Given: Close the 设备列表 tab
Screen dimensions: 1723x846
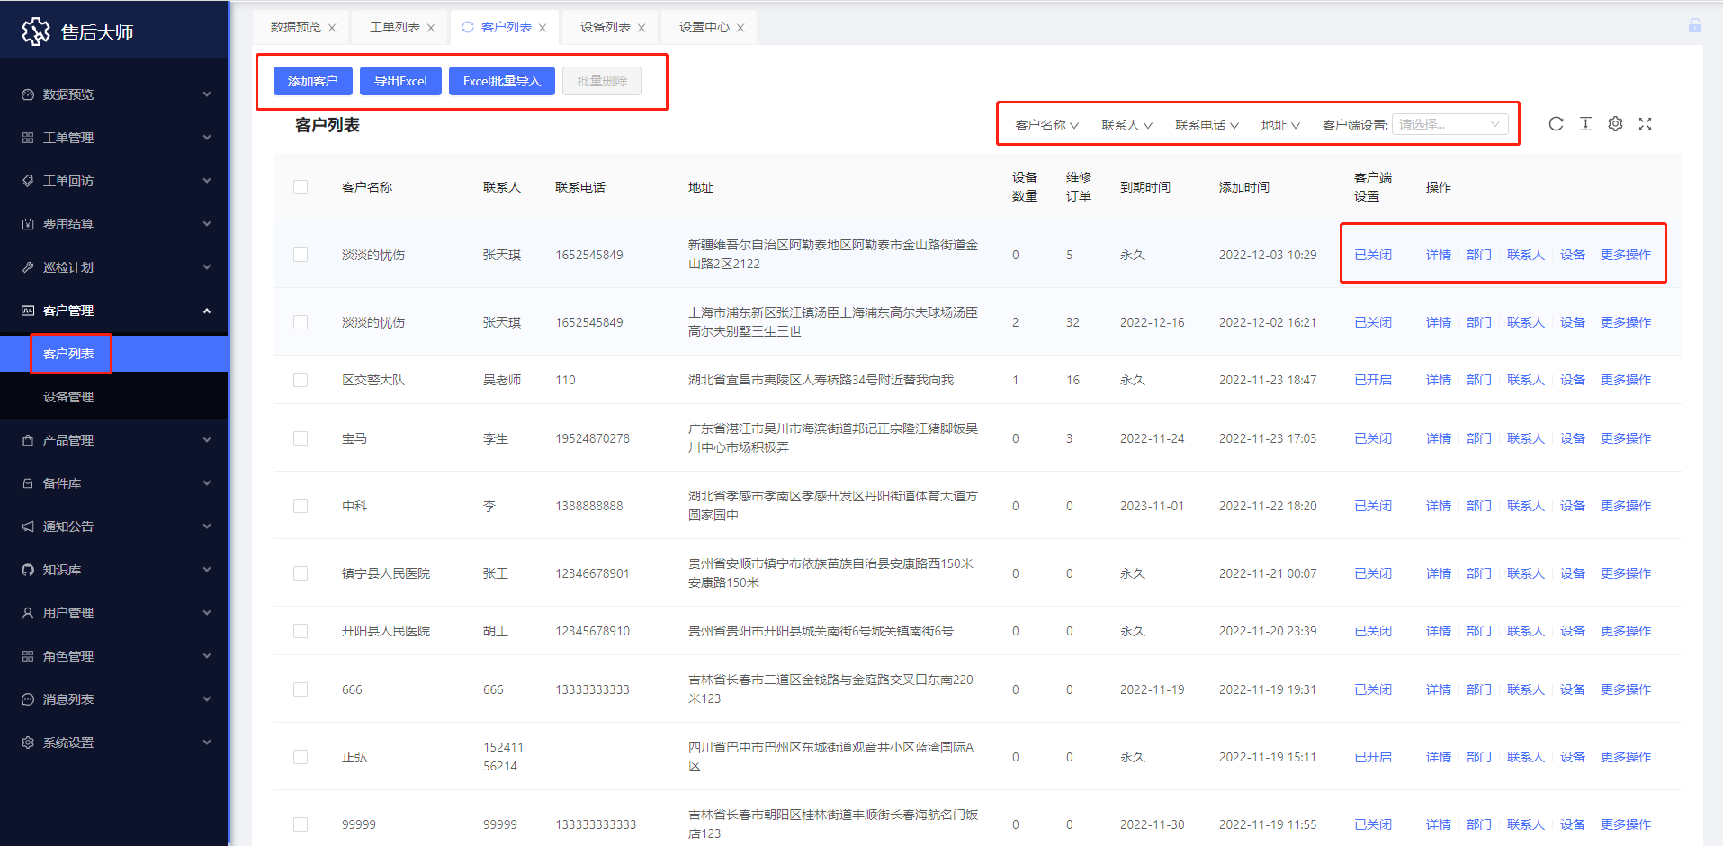Looking at the screenshot, I should point(642,28).
